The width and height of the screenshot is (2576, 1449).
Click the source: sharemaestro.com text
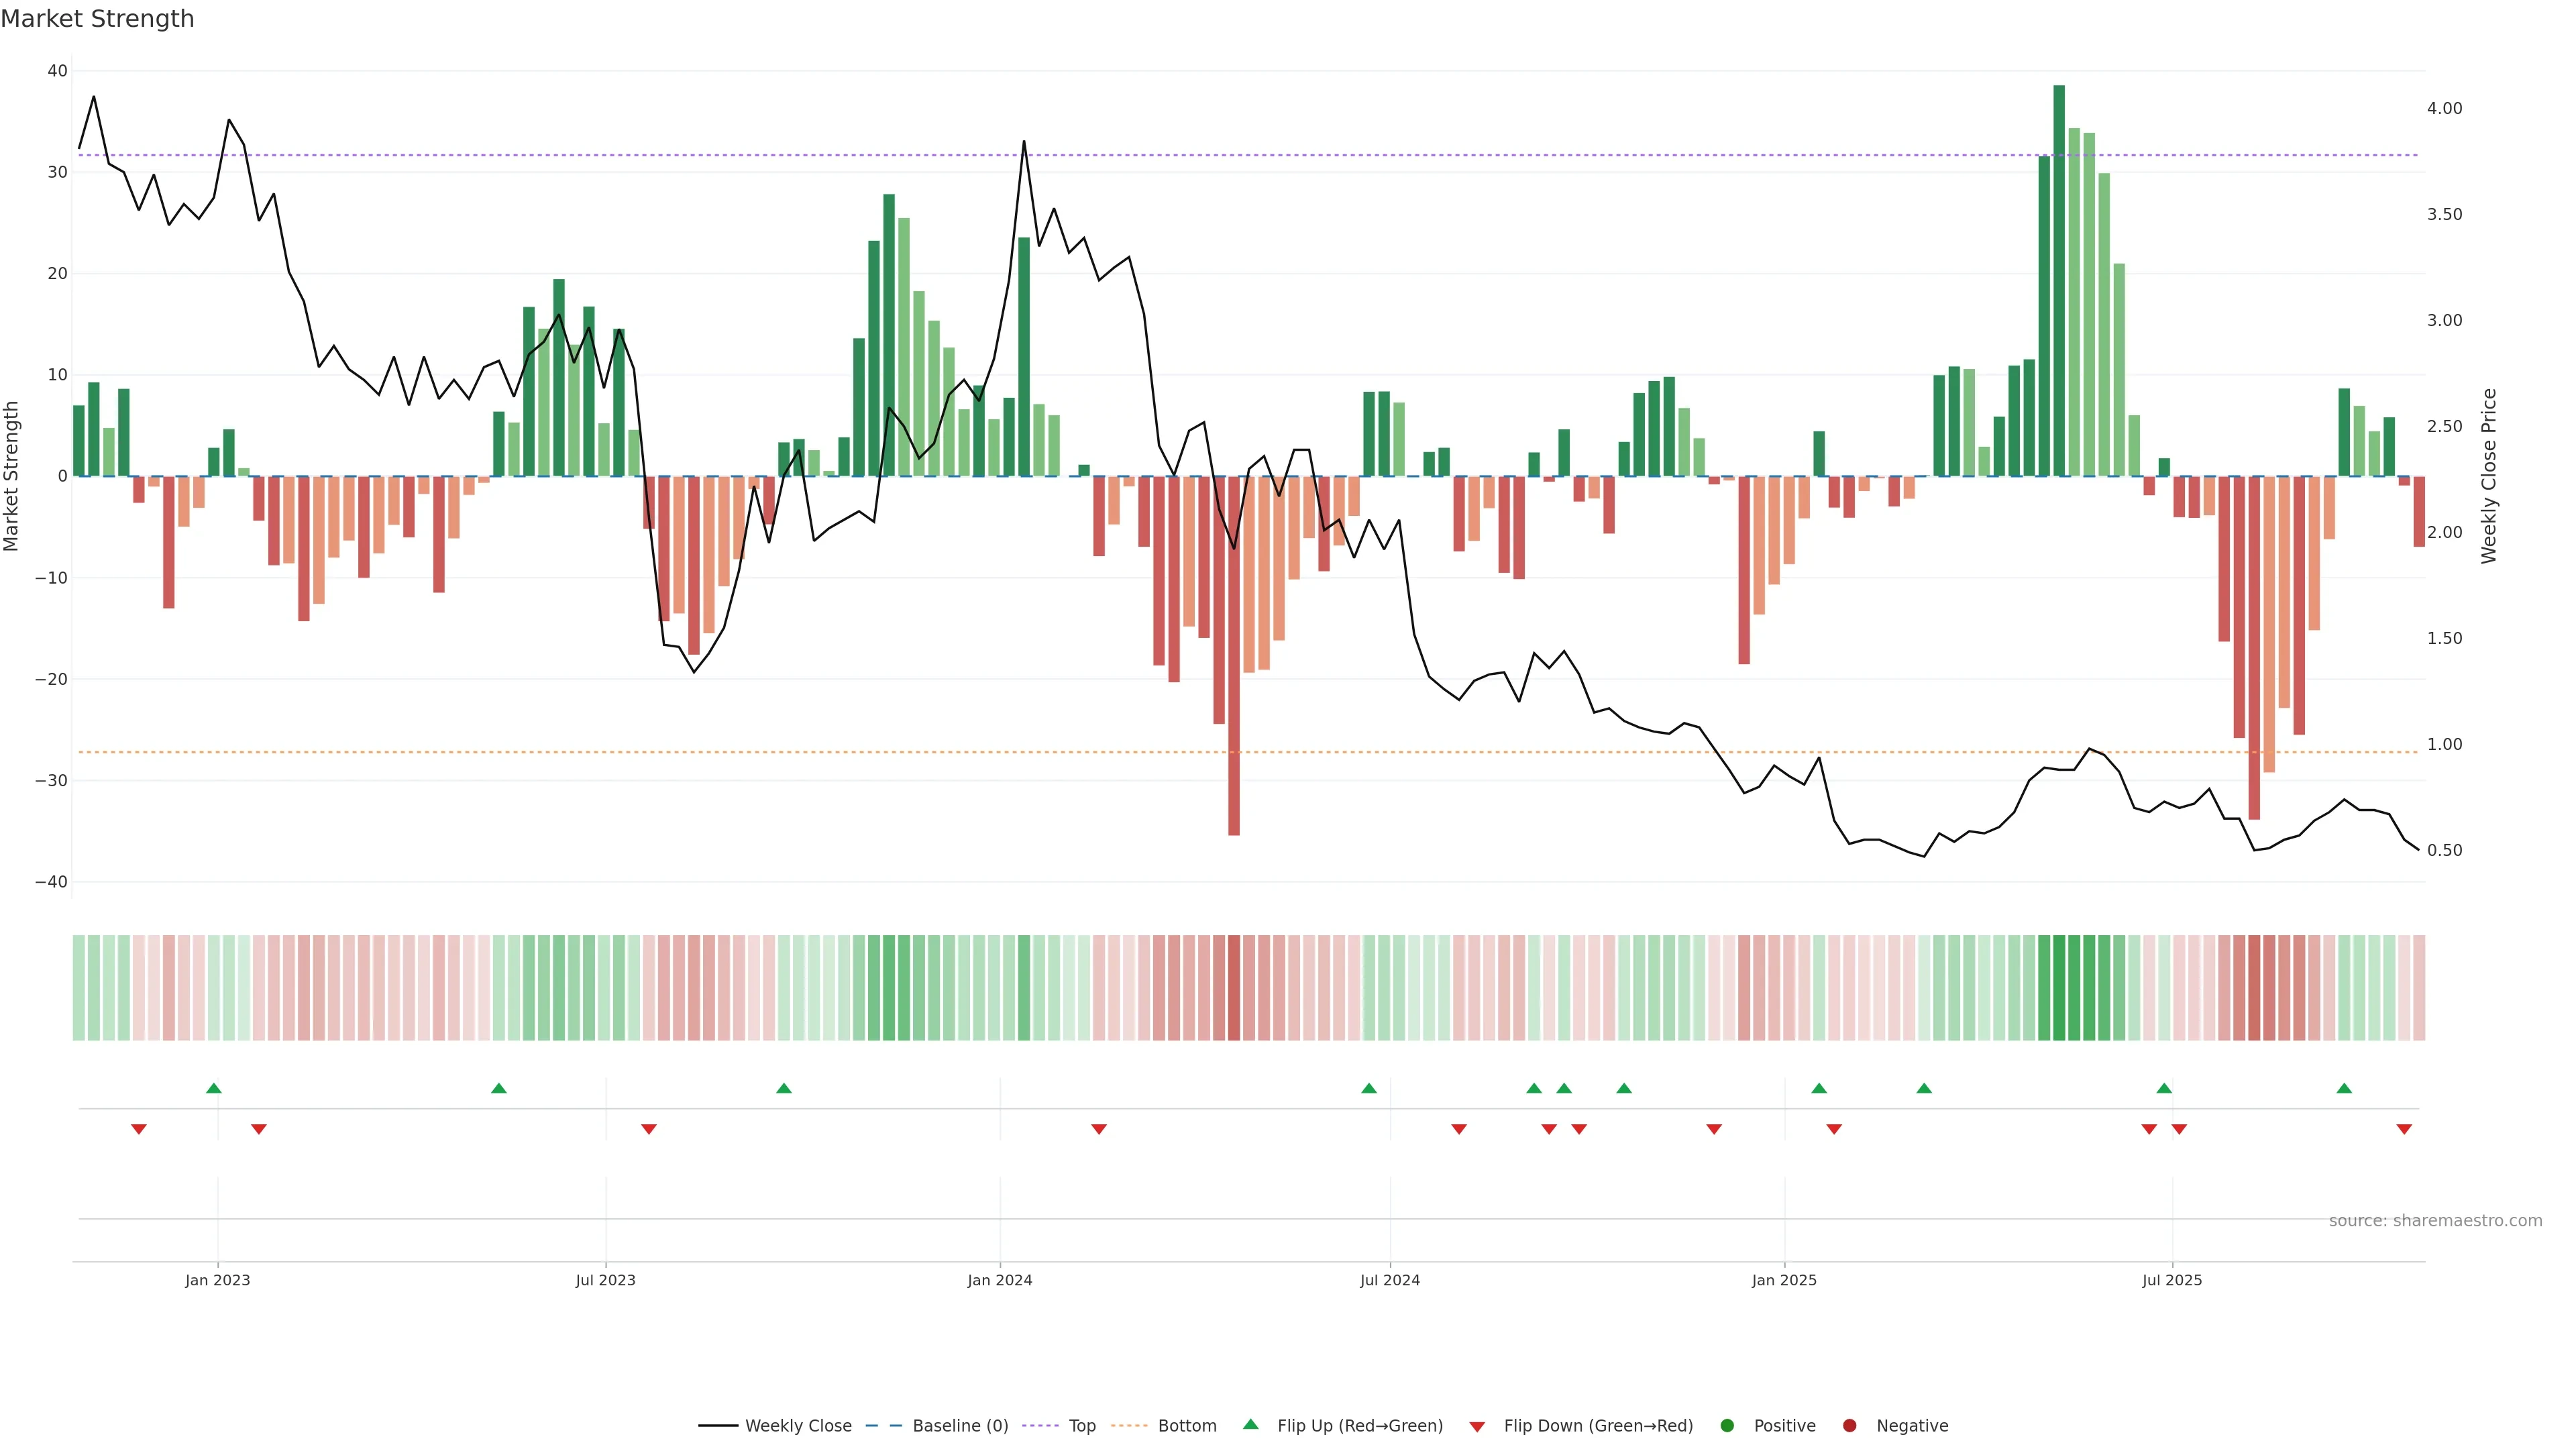[x=2435, y=1221]
